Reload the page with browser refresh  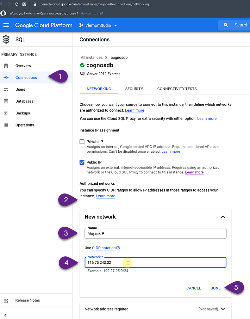tap(16, 4)
